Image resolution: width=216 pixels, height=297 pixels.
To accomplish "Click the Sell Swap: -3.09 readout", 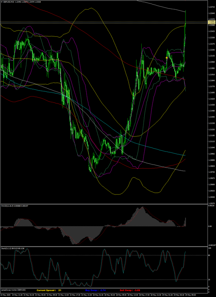I will click(130, 290).
